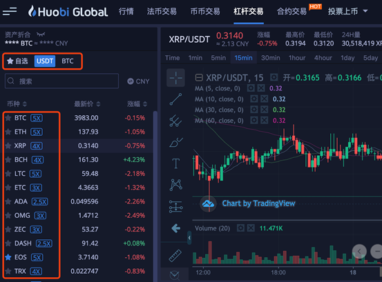The image size is (382, 282).
Task: Open MA 30 settings gear
Action: 254,110
